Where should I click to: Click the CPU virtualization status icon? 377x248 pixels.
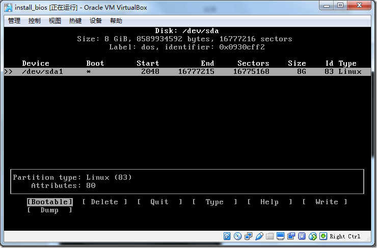(302, 236)
